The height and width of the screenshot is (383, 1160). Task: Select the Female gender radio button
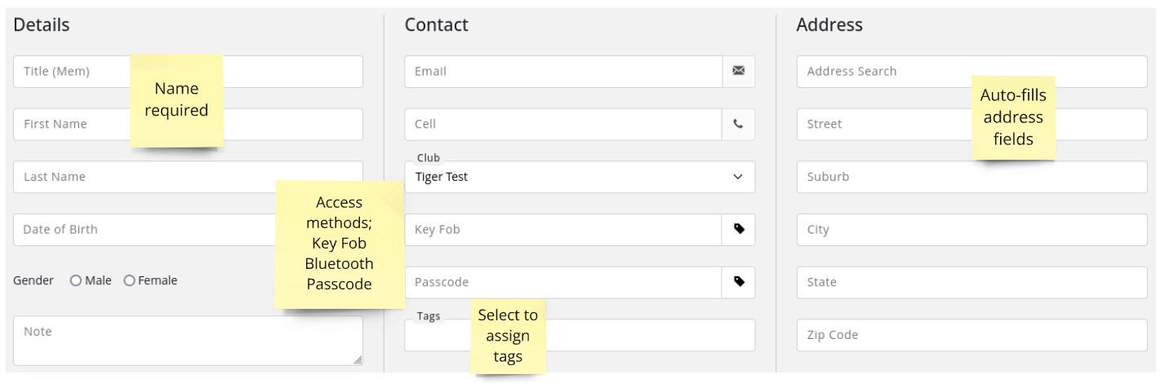point(129,280)
